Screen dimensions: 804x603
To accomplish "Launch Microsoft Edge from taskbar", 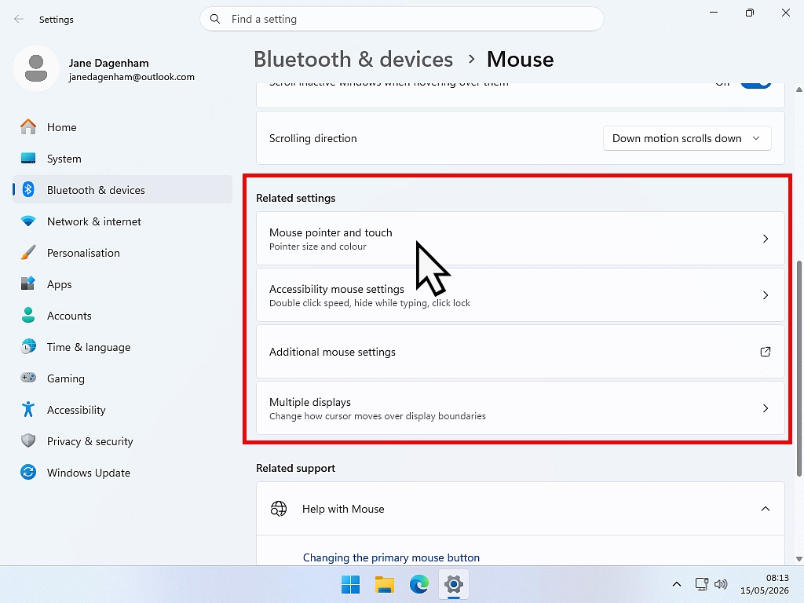I will point(419,584).
